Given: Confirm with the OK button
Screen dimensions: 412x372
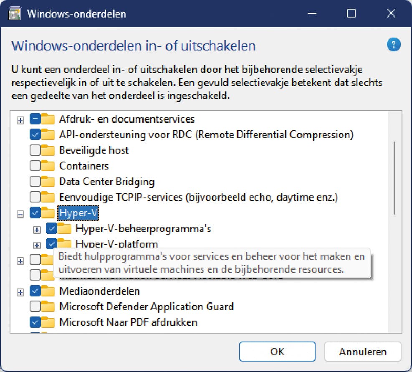Looking at the screenshot, I should (x=277, y=352).
